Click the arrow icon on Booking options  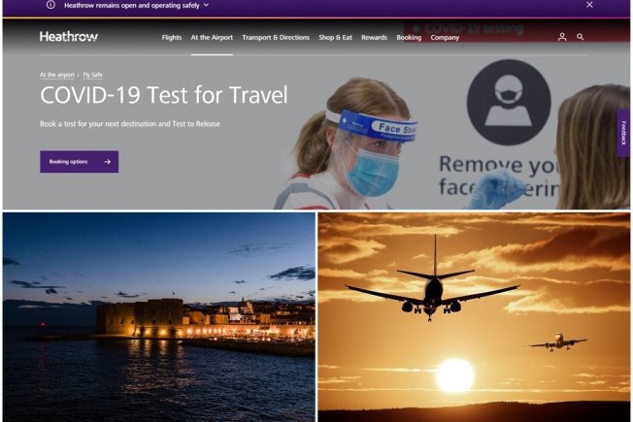coord(108,162)
